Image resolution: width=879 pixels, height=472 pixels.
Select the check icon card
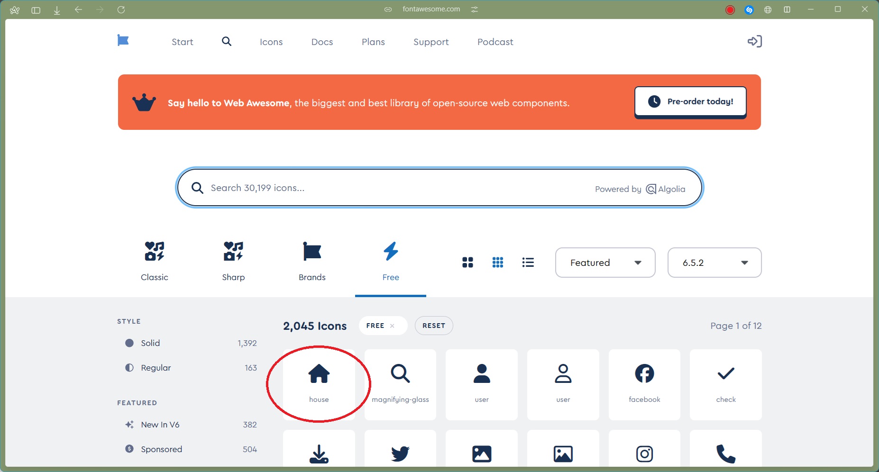(x=725, y=384)
